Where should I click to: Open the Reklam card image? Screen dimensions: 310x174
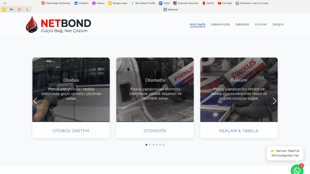(239, 89)
